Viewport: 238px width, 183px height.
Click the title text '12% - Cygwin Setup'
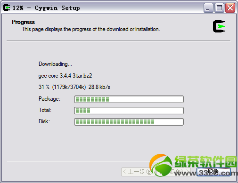pos(46,8)
